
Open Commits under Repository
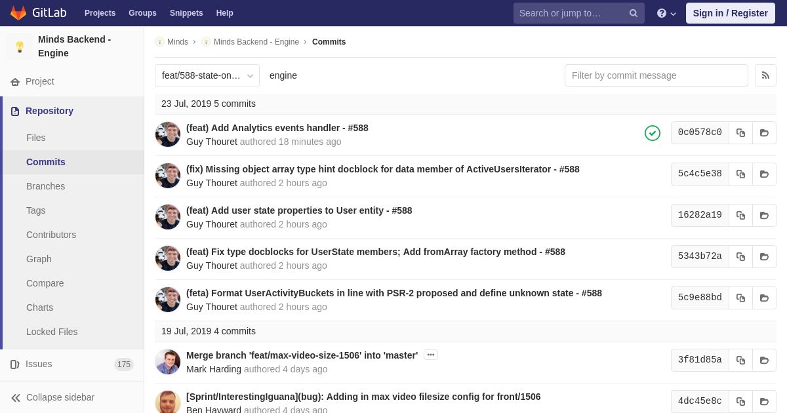coord(46,162)
